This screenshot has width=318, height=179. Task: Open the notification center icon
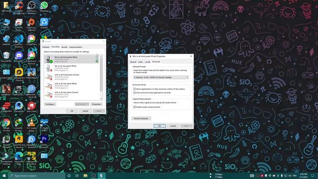[313, 176]
